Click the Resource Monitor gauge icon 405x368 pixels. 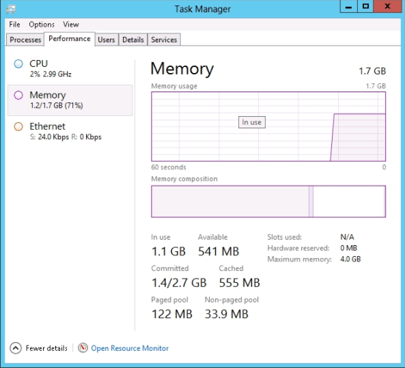83,348
